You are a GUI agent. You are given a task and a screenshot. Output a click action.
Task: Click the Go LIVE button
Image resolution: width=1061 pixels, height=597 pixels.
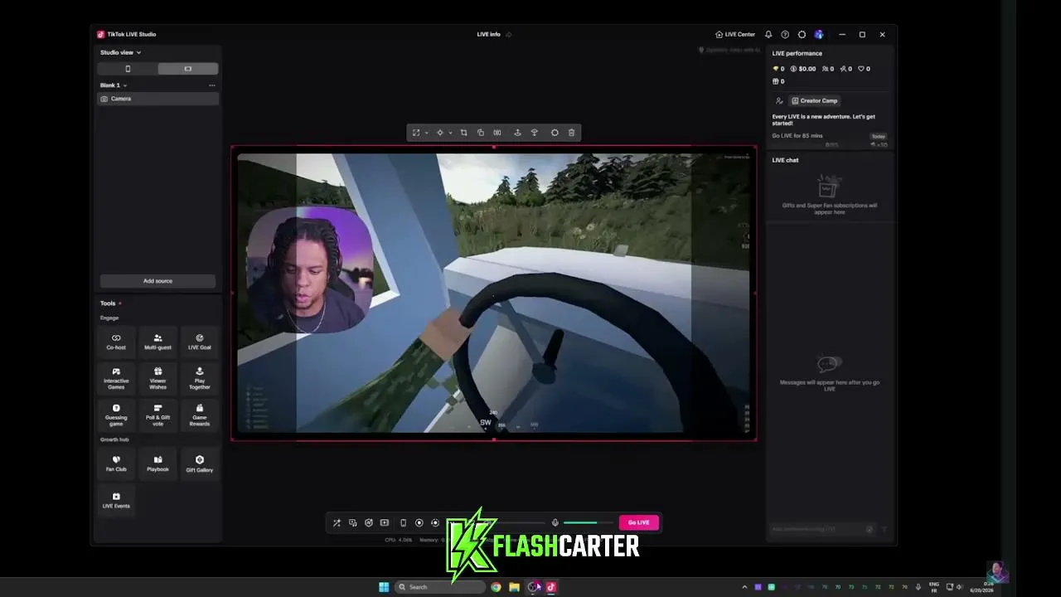click(x=638, y=522)
